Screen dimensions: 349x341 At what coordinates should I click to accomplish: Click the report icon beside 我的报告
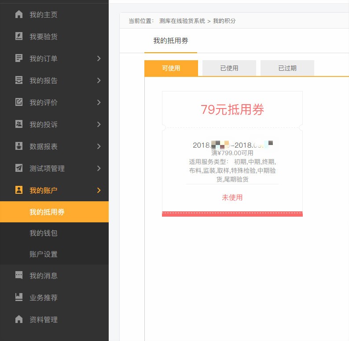19,80
